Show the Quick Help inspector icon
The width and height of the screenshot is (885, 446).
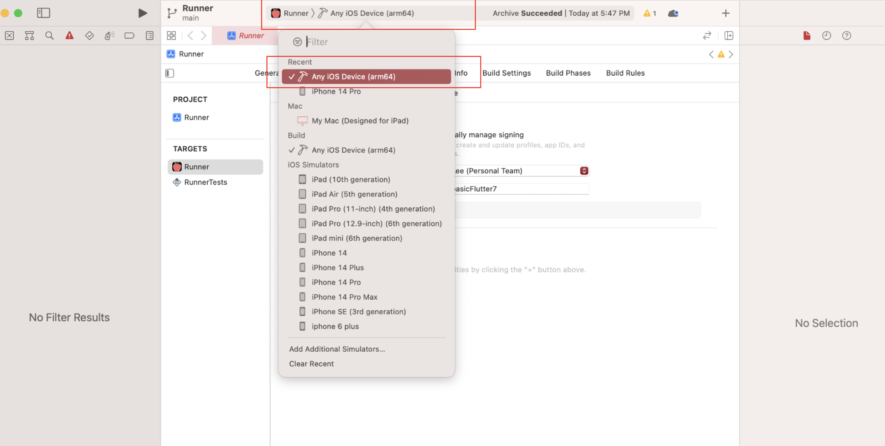pos(846,35)
